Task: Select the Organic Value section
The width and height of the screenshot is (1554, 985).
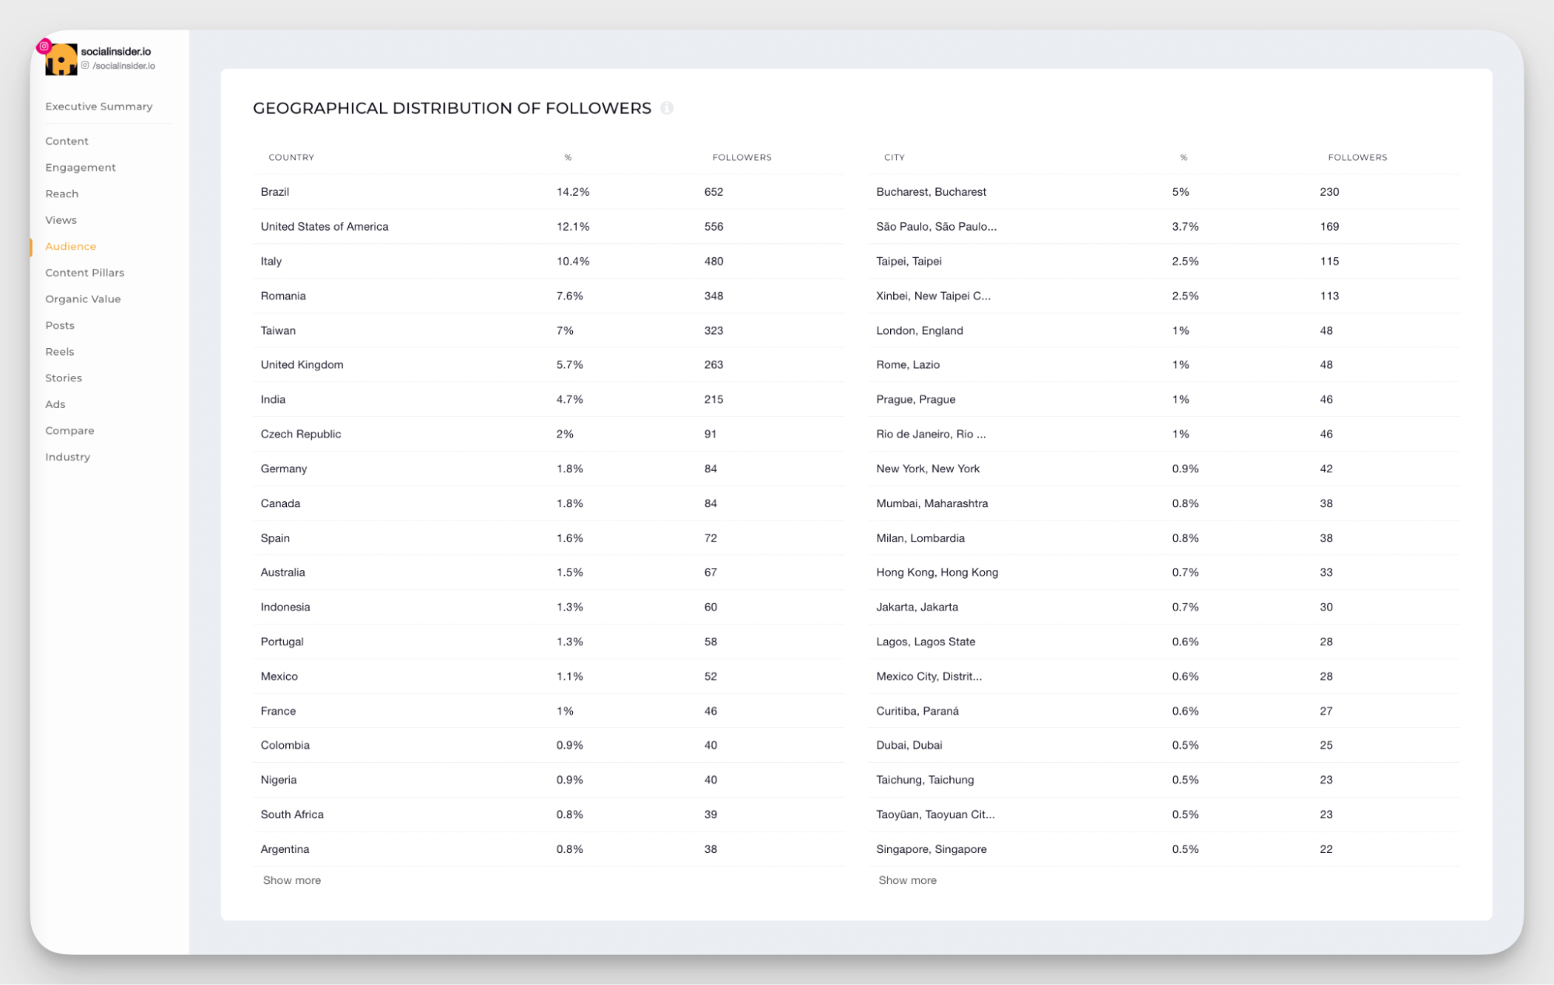Action: 82,298
